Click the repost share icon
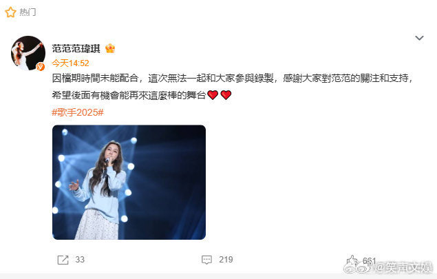This screenshot has width=437, height=279. [63, 260]
